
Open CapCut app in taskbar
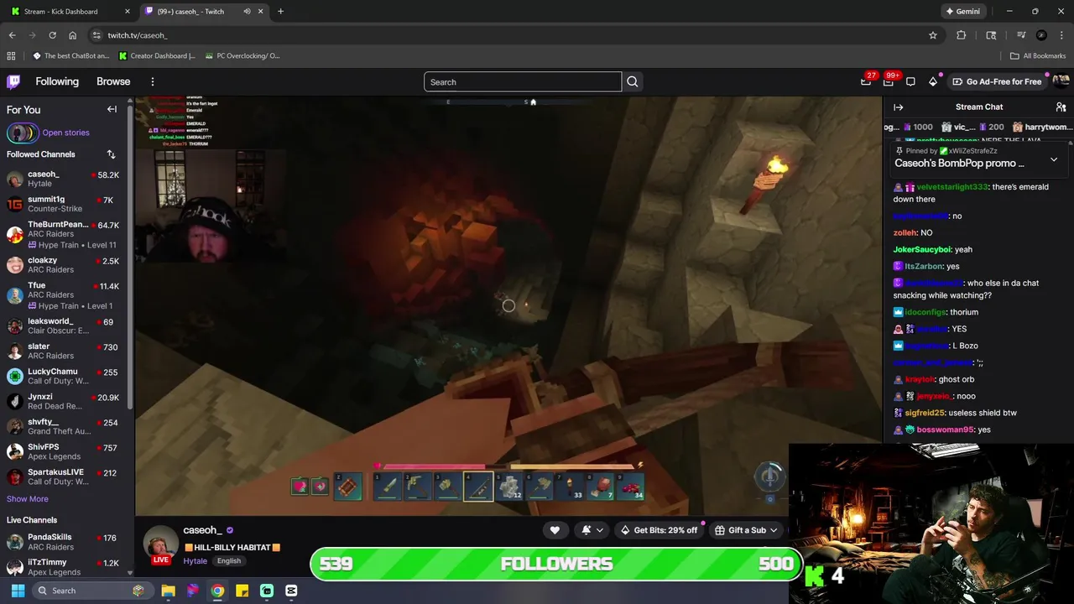[291, 591]
